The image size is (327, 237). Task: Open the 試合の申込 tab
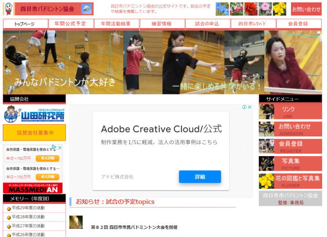coord(208,24)
